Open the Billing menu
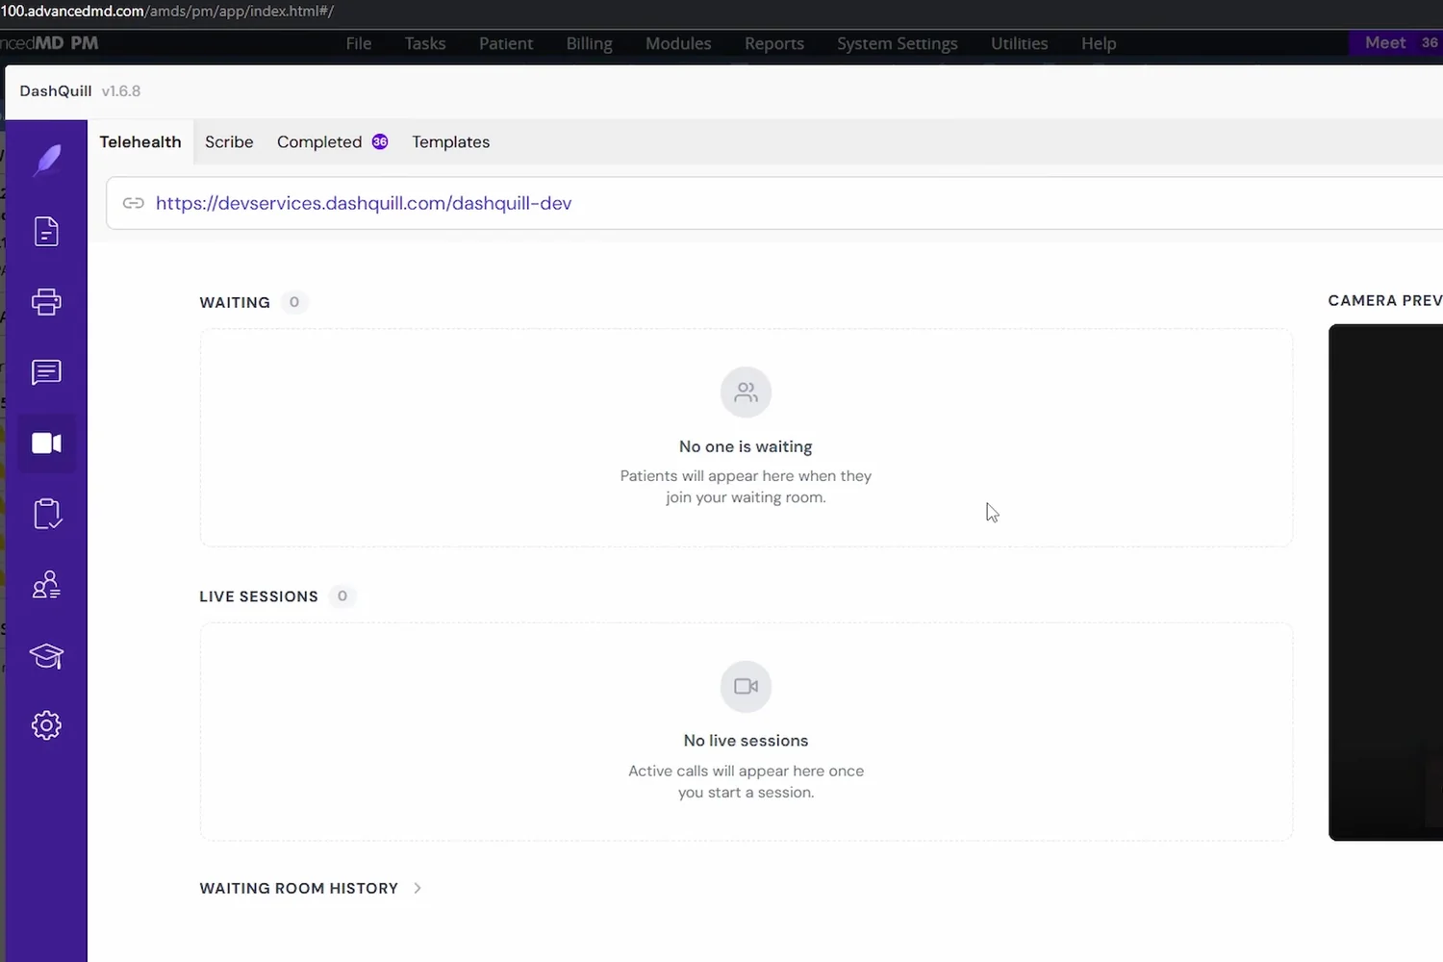1443x962 pixels. pyautogui.click(x=590, y=43)
